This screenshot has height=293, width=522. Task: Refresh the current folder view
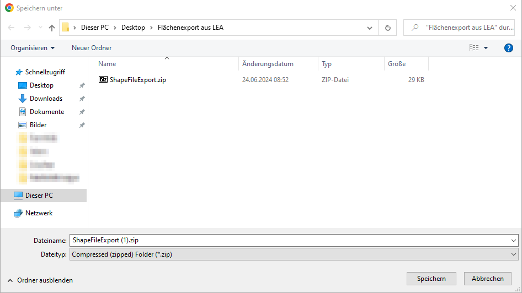387,28
